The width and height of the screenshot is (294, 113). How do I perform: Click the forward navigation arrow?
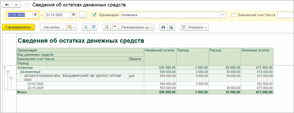16,5
